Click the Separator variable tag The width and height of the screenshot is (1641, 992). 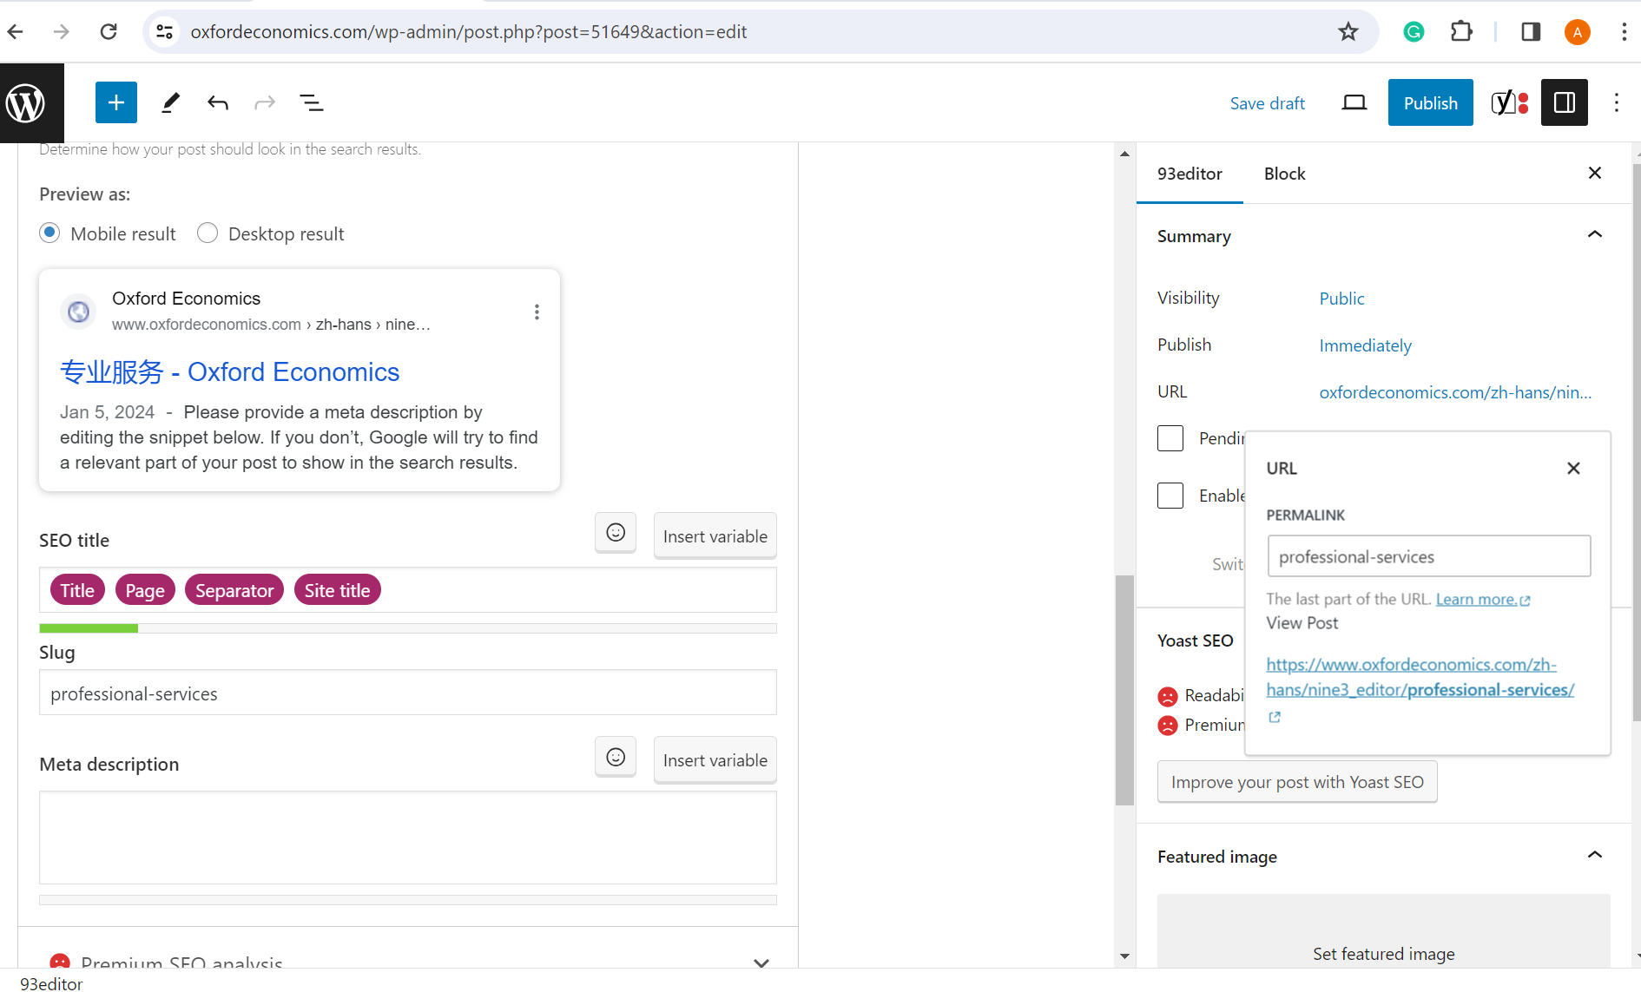click(234, 590)
